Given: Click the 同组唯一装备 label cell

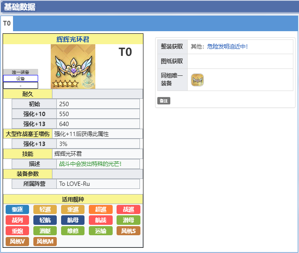Looking at the screenshot, I should (172, 80).
